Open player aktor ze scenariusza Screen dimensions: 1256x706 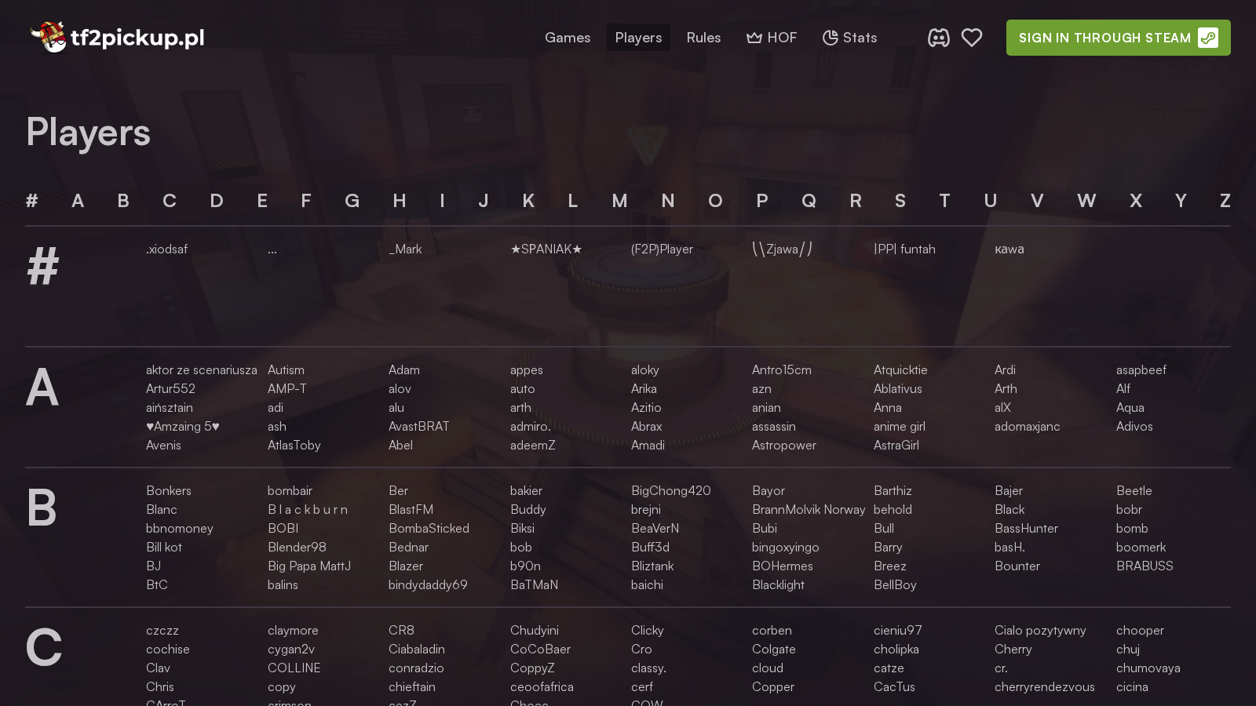coord(201,369)
